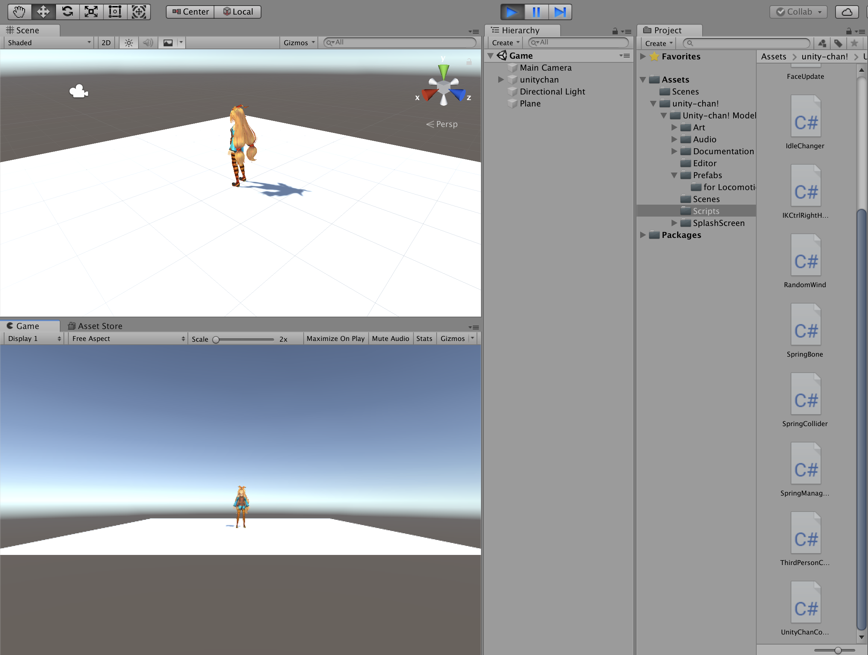The height and width of the screenshot is (655, 868).
Task: Enable Maximize On Play
Action: tap(335, 339)
